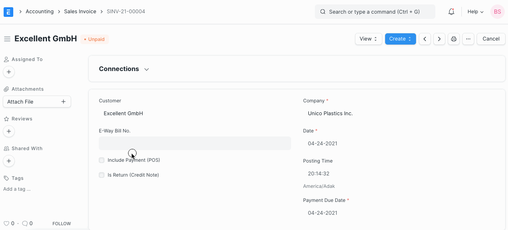The height and width of the screenshot is (230, 508).
Task: Go to next invoice with right arrow
Action: [x=439, y=39]
